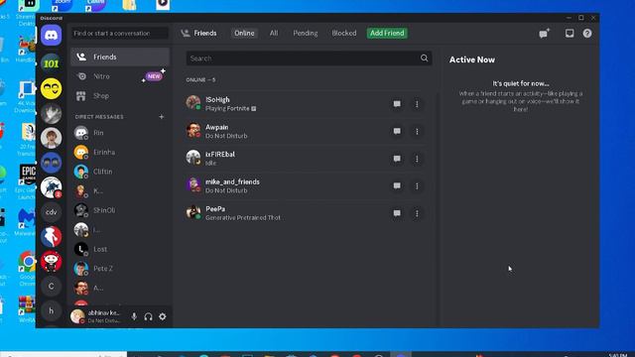The width and height of the screenshot is (635, 357).
Task: Create a new group DM icon
Action: [x=544, y=33]
